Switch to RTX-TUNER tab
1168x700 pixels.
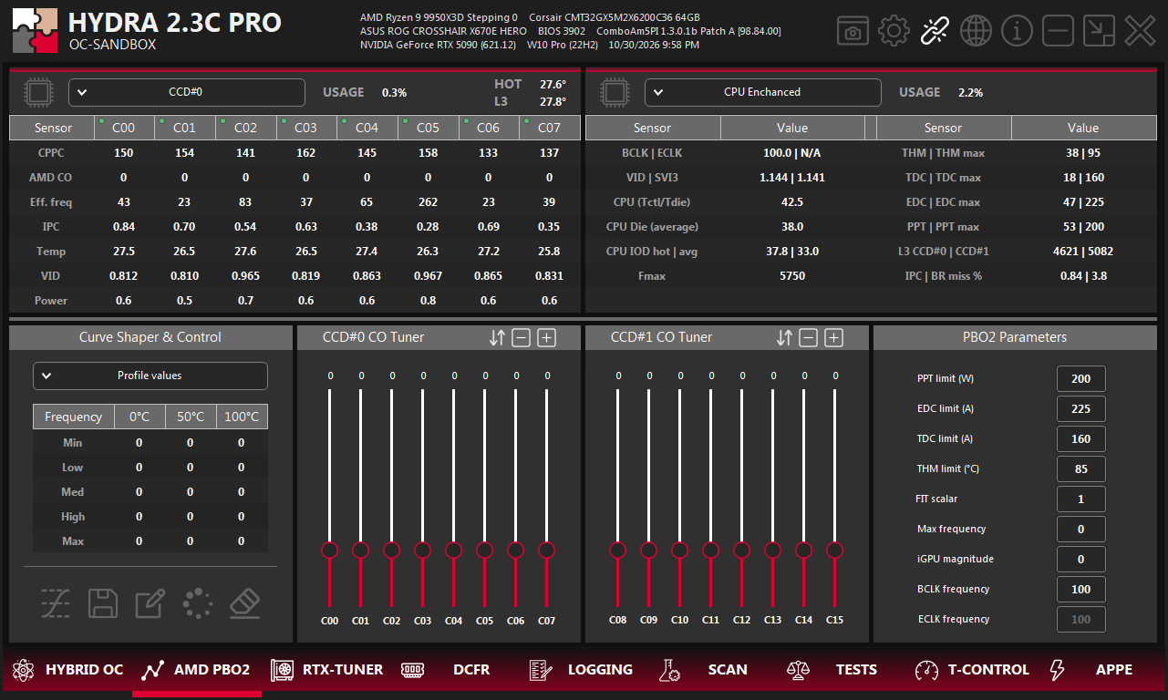tap(327, 670)
